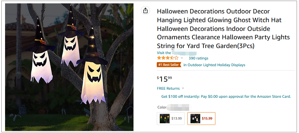Open the star rating breakdown chevron
Viewport: 299px width, 133px height.
[x=182, y=58]
